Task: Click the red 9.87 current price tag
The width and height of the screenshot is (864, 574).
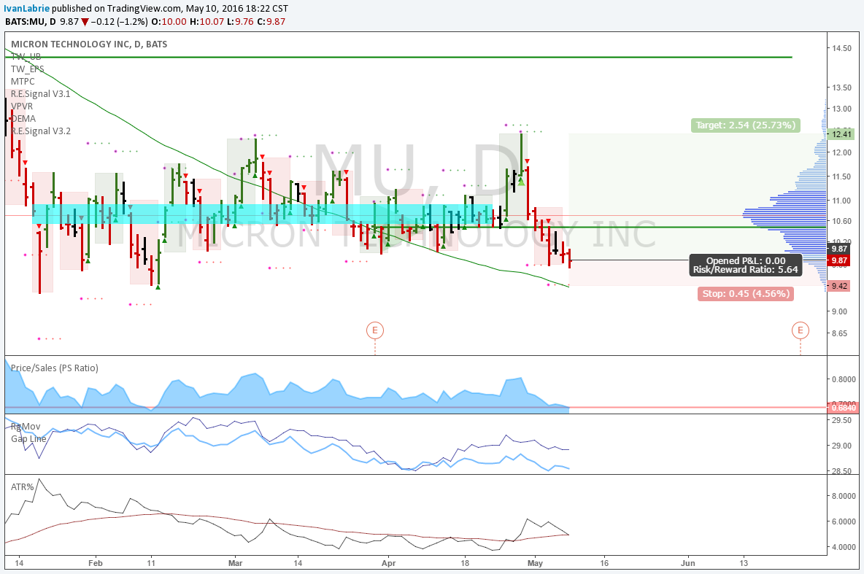Action: click(x=839, y=260)
